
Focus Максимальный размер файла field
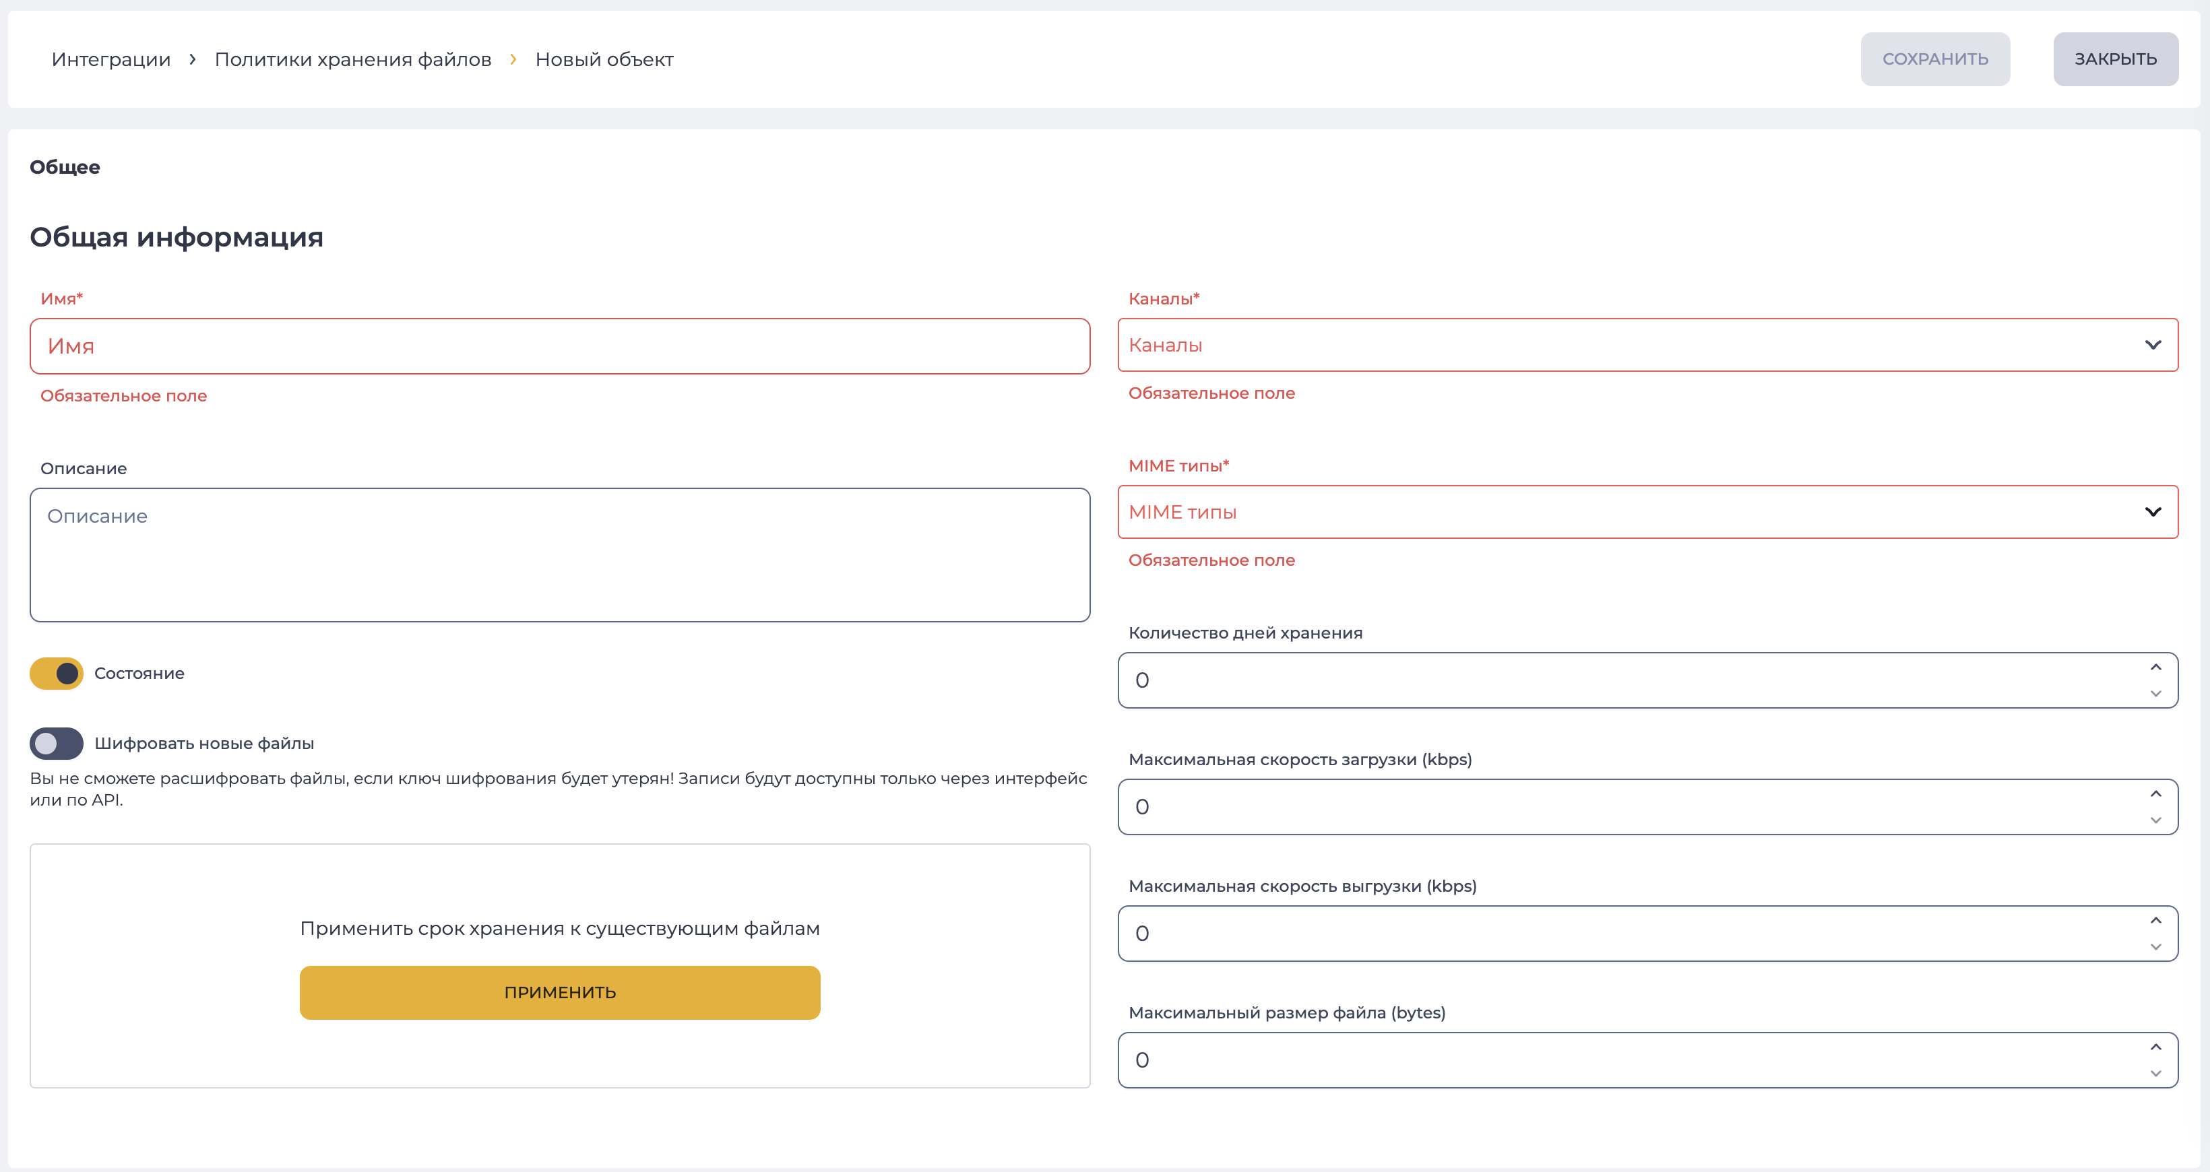pos(1647,1060)
